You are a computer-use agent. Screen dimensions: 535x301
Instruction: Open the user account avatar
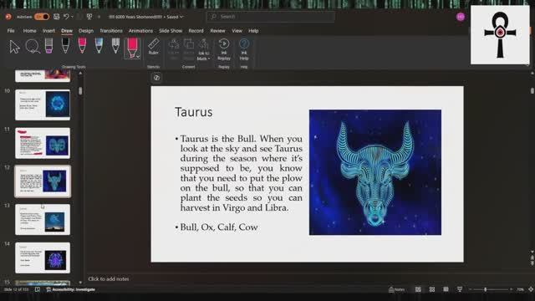tap(461, 17)
